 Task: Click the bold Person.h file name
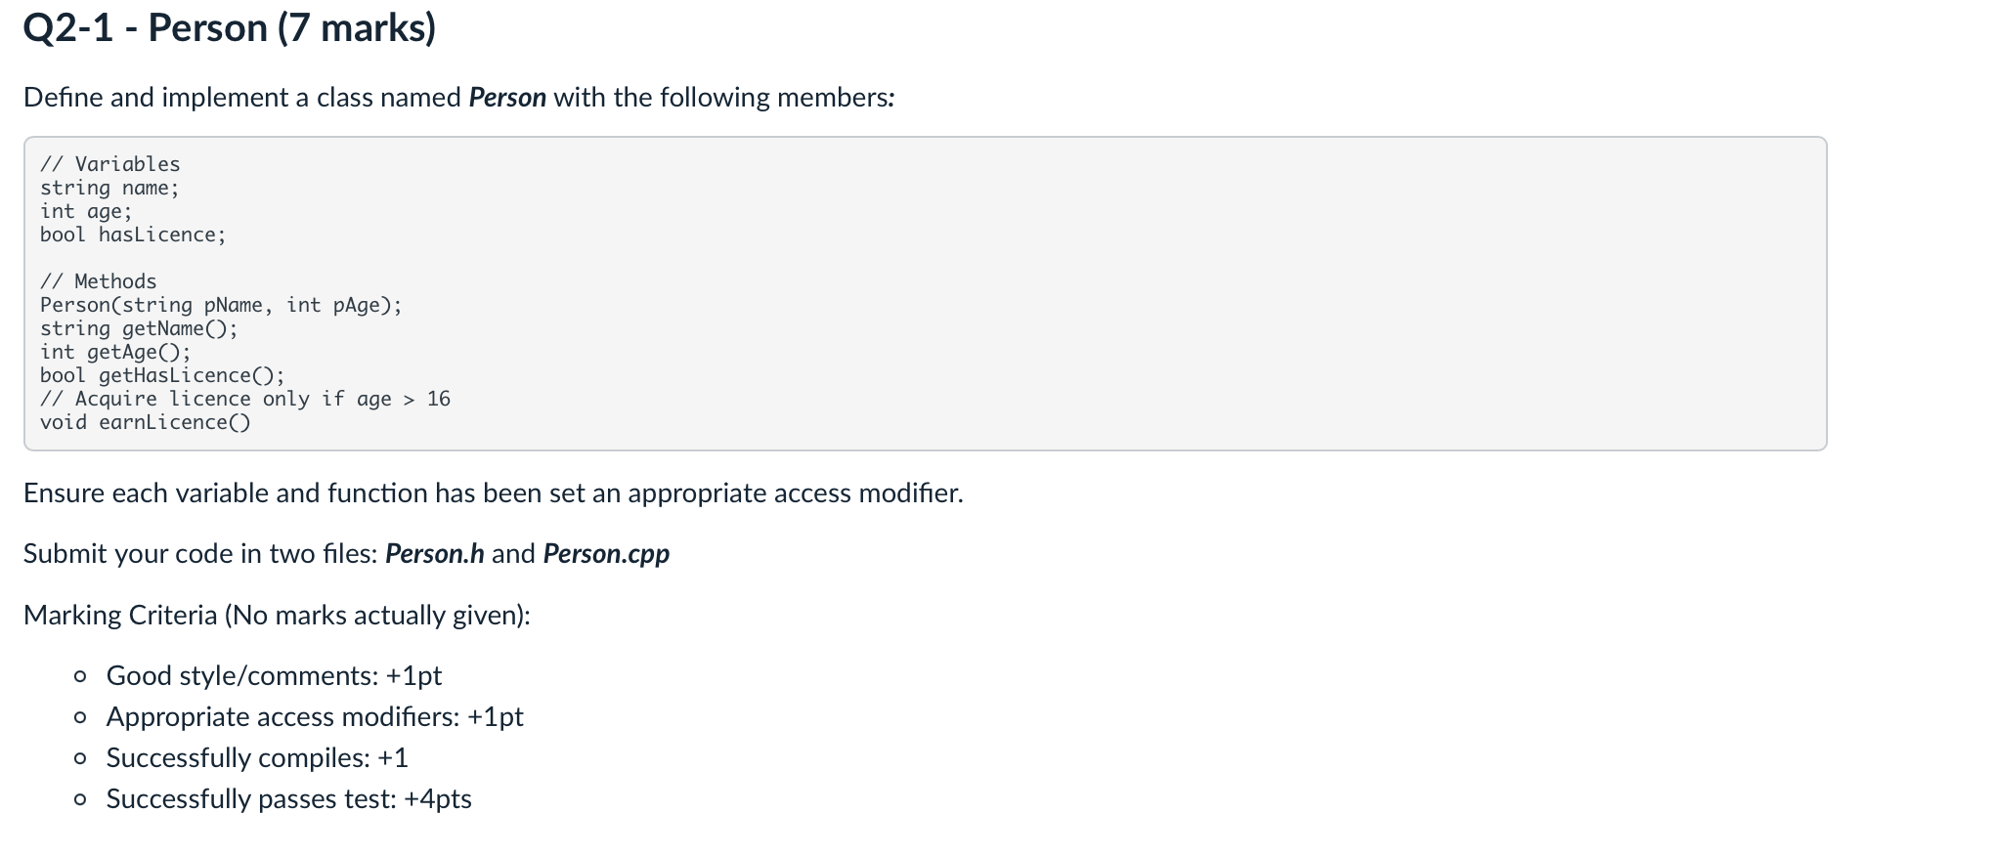pyautogui.click(x=435, y=554)
